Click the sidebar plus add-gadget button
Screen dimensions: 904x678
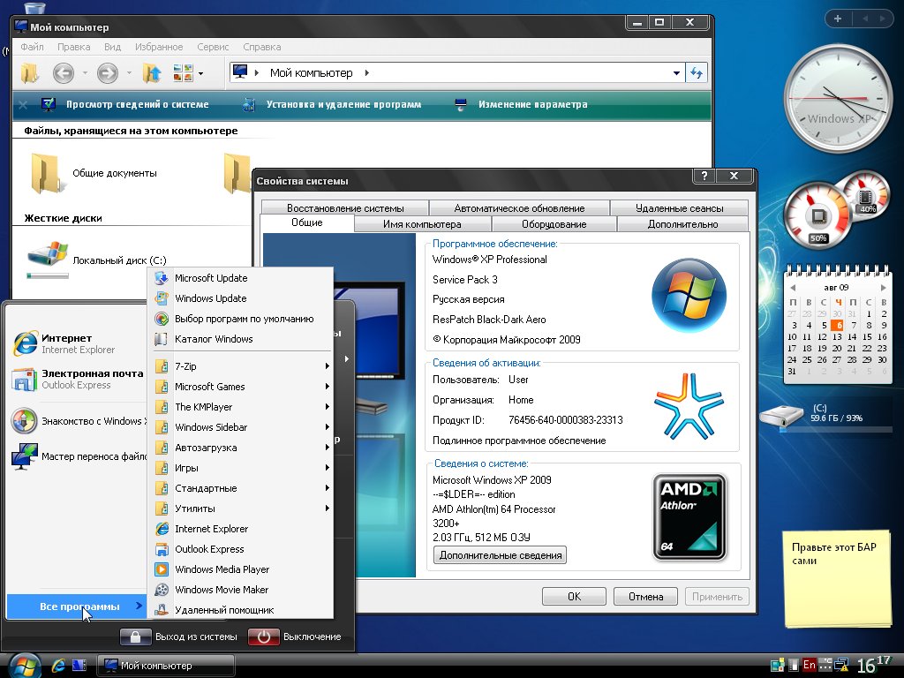838,19
